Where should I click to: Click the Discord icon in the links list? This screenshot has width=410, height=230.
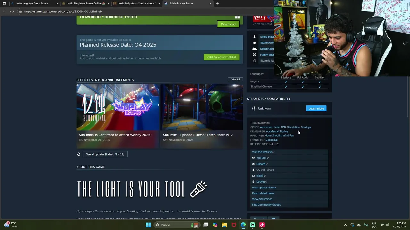click(x=253, y=164)
